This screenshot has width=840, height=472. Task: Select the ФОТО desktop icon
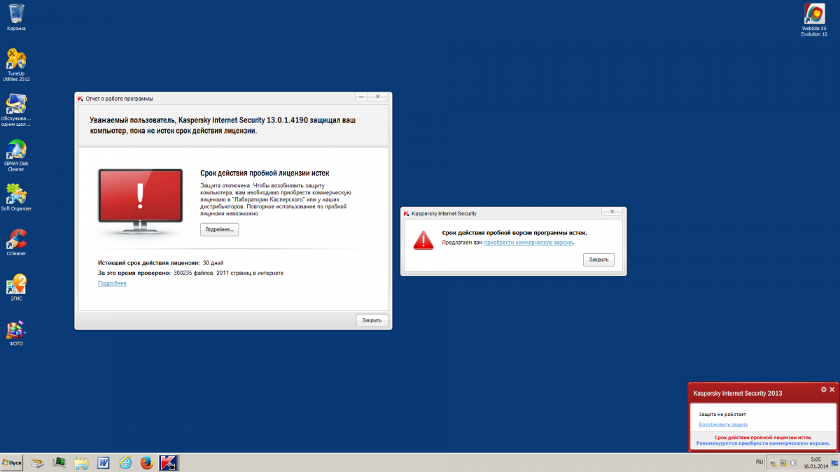[16, 333]
